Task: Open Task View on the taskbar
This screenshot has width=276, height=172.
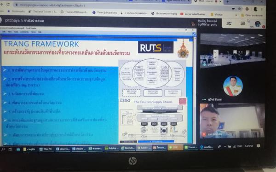Action: 11,149
